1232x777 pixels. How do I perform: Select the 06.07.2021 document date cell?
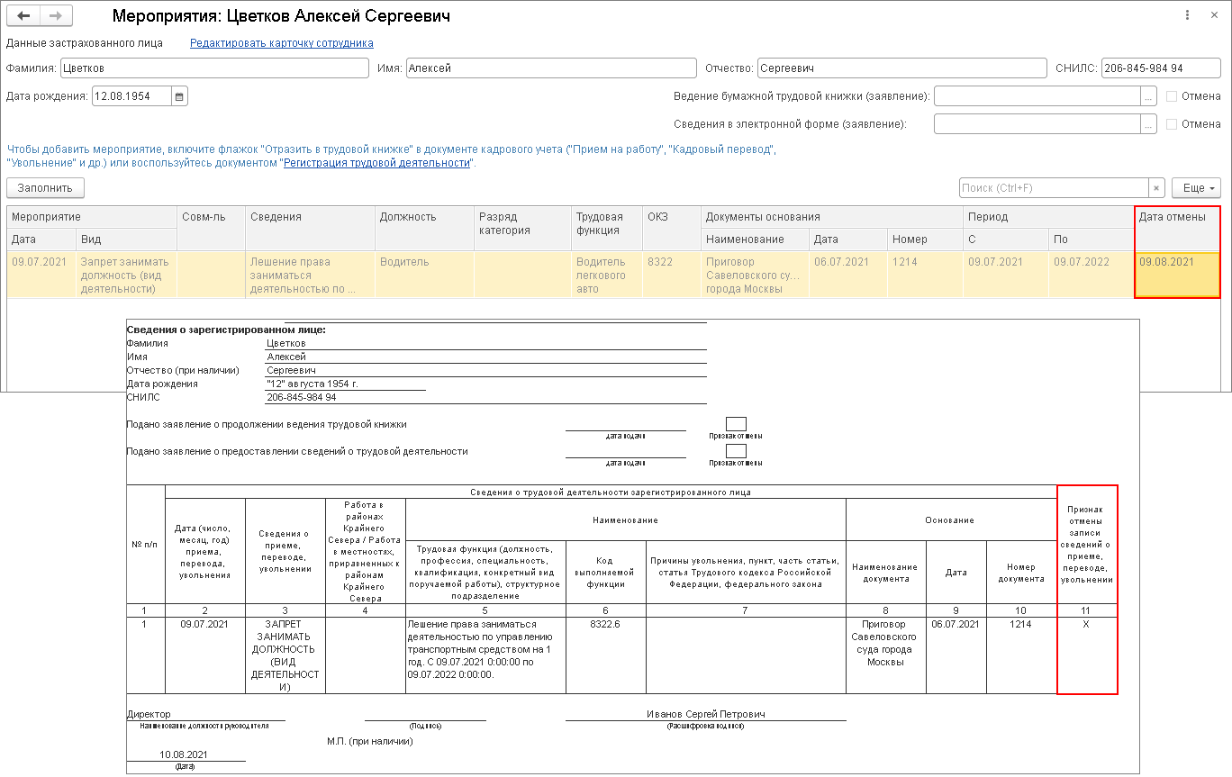(x=848, y=275)
